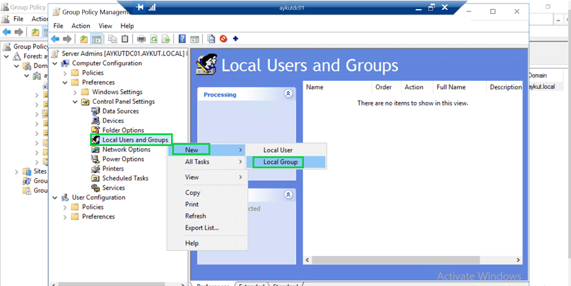Click the Up One Level folder icon
Viewport: 571px width, 286px height.
[x=83, y=39]
